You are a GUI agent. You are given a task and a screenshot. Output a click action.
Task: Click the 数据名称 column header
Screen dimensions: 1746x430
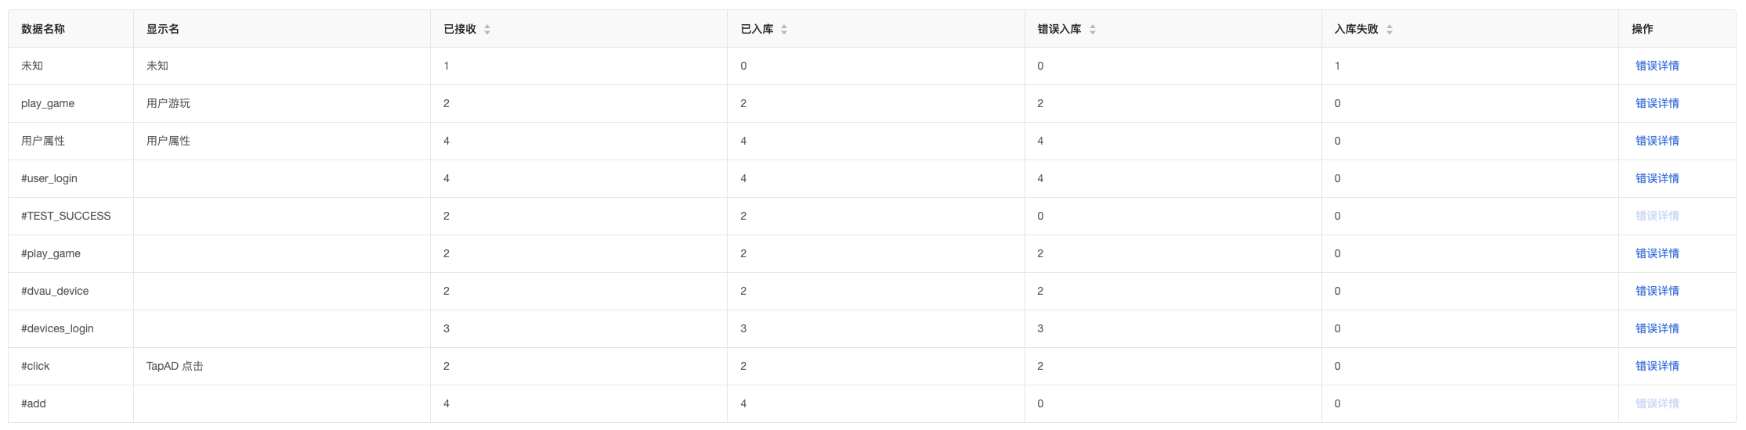pyautogui.click(x=71, y=29)
